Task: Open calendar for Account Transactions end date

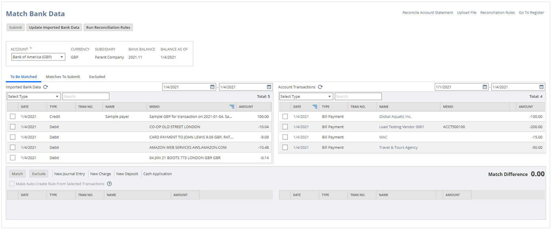Action: tap(542, 87)
